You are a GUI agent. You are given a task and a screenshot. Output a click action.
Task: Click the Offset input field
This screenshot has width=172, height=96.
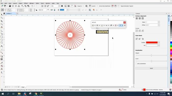[x=152, y=25]
